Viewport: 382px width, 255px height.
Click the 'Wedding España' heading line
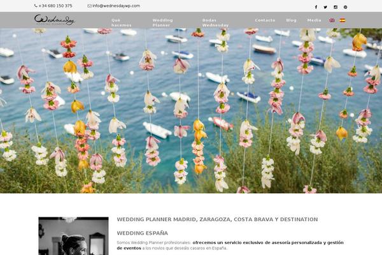142,233
